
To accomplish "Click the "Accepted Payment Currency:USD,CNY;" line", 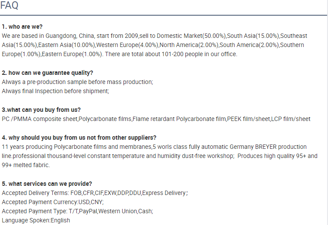I will [53, 202].
